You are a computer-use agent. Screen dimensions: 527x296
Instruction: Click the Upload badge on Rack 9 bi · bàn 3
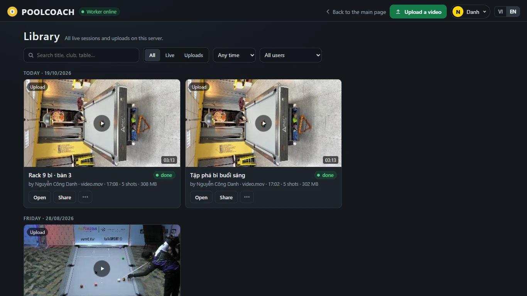[37, 87]
